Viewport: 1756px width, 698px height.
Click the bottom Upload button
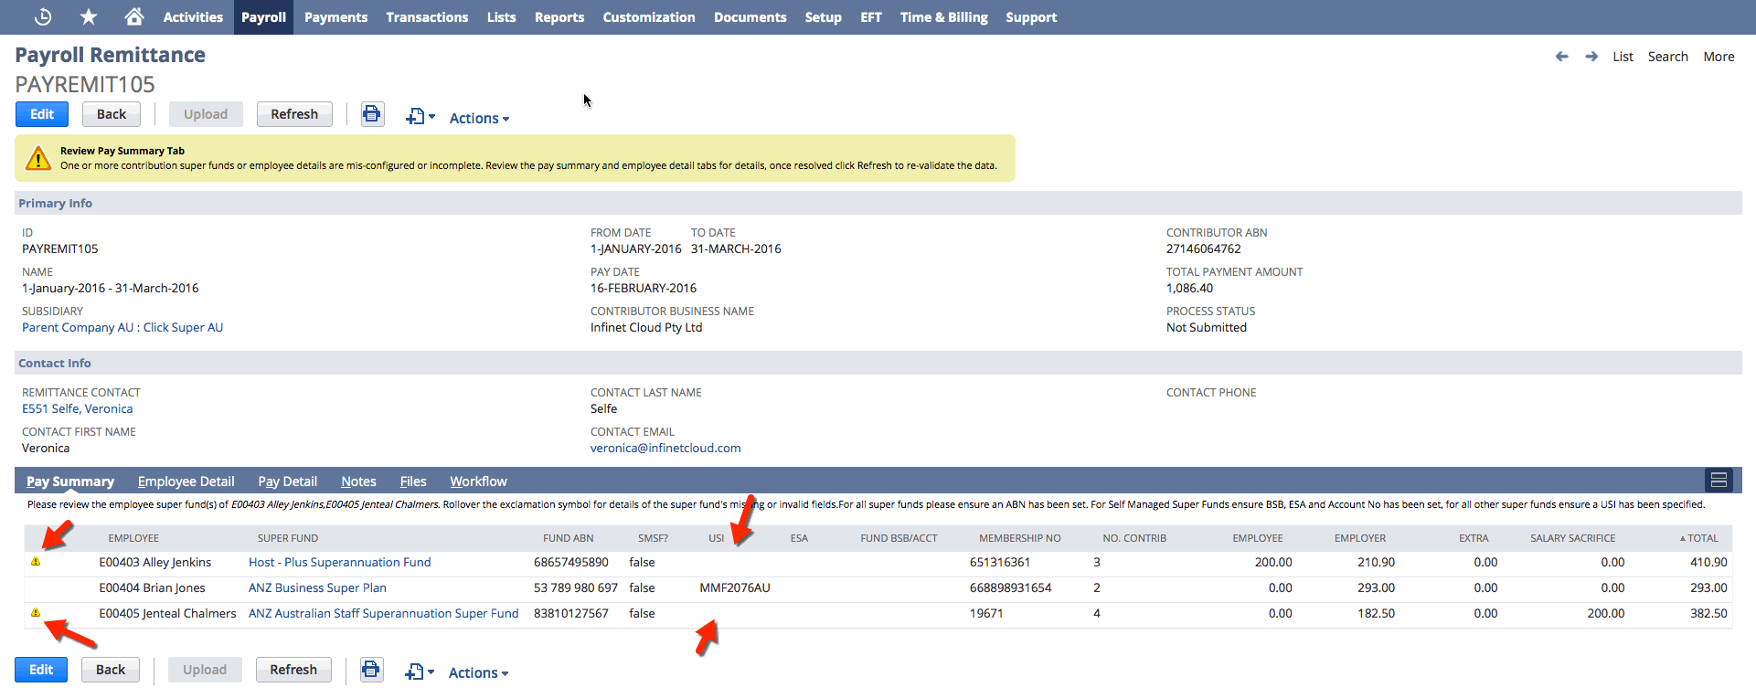205,670
